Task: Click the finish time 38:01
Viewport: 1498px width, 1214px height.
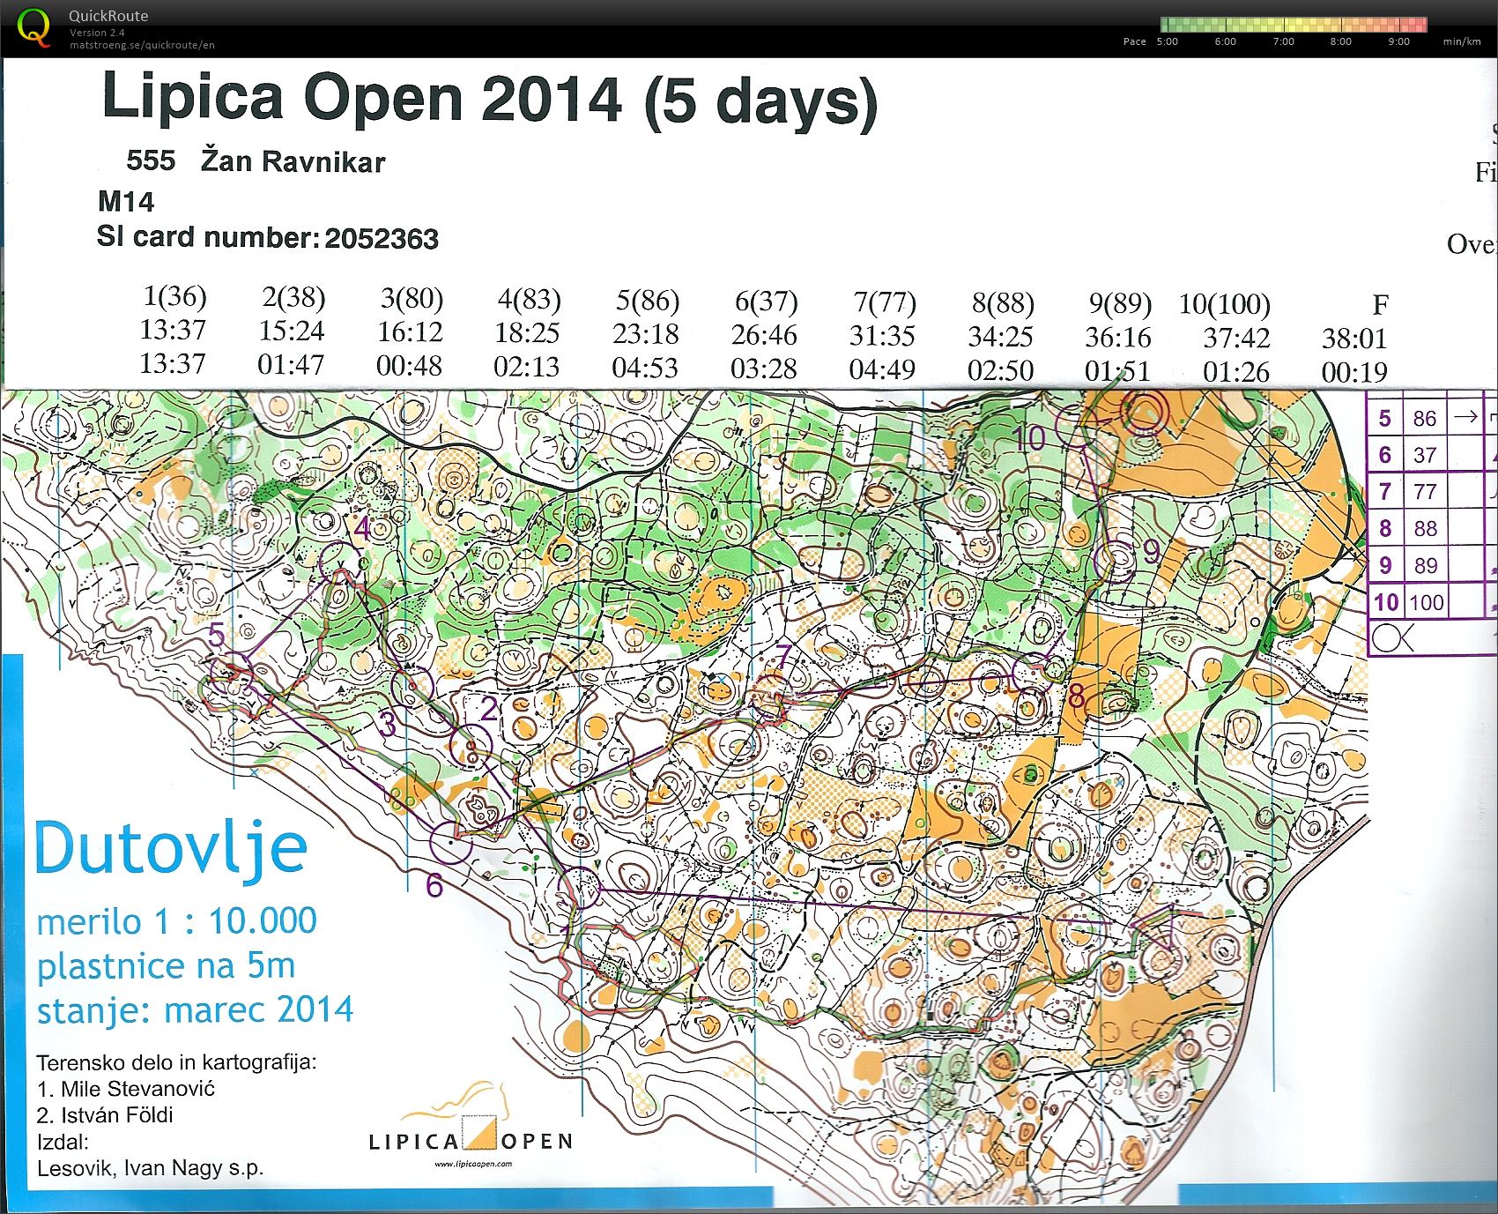Action: 1354,339
